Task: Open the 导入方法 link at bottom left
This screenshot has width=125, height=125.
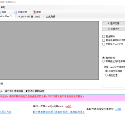Action: coord(6,112)
